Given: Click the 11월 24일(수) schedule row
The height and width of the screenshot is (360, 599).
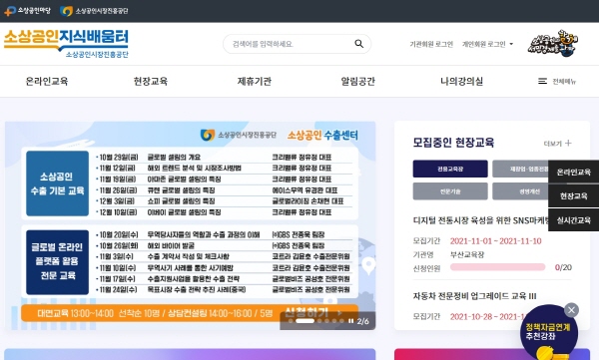Looking at the screenshot, I should click(x=224, y=289).
